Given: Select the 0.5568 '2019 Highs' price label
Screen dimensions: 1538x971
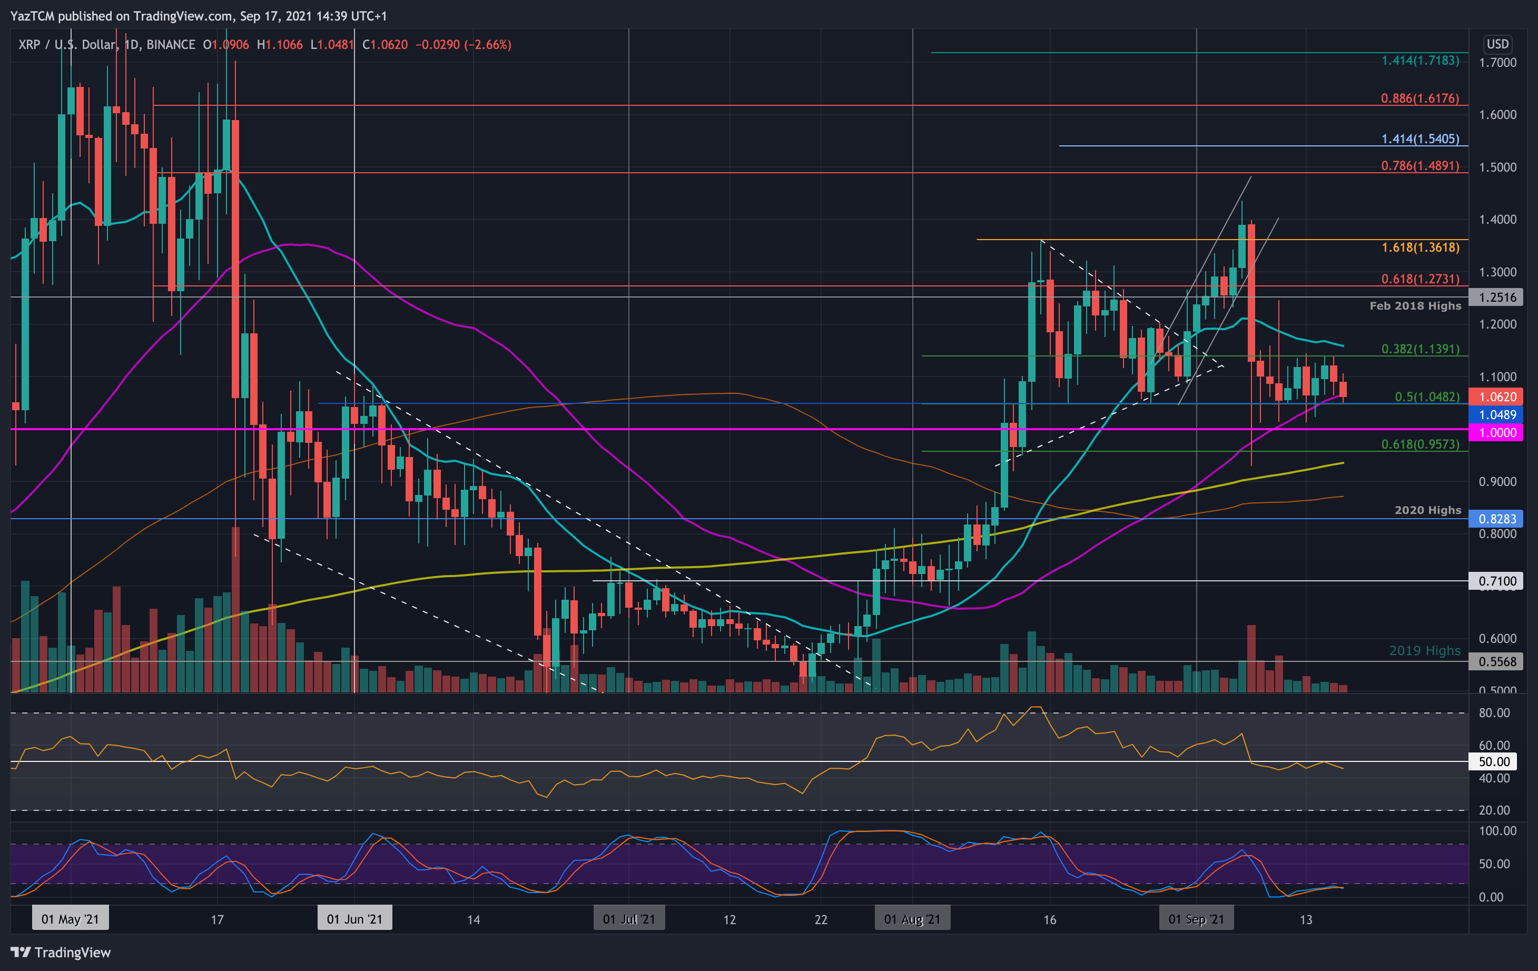Looking at the screenshot, I should pos(1497,662).
